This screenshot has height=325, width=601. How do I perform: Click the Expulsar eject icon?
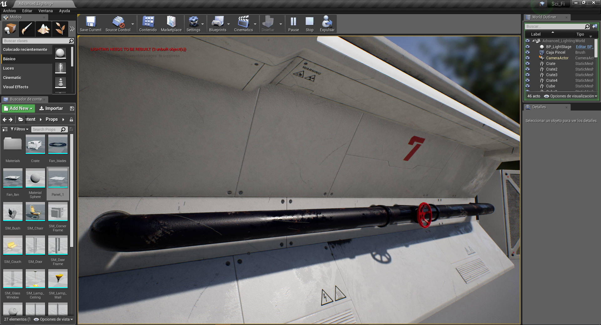pyautogui.click(x=327, y=24)
